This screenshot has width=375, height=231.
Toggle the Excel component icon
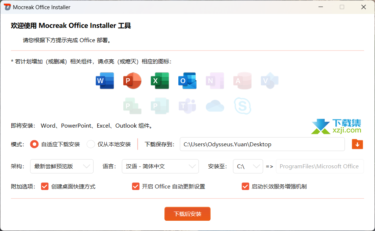[160, 81]
